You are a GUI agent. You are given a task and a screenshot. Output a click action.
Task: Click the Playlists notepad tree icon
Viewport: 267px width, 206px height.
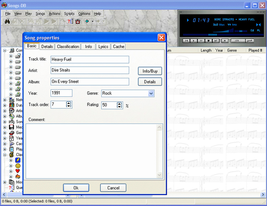(12, 149)
